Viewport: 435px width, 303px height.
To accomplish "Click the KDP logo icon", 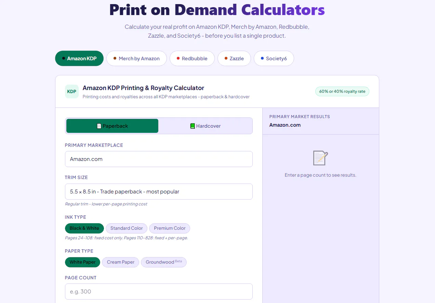I will 72,91.
